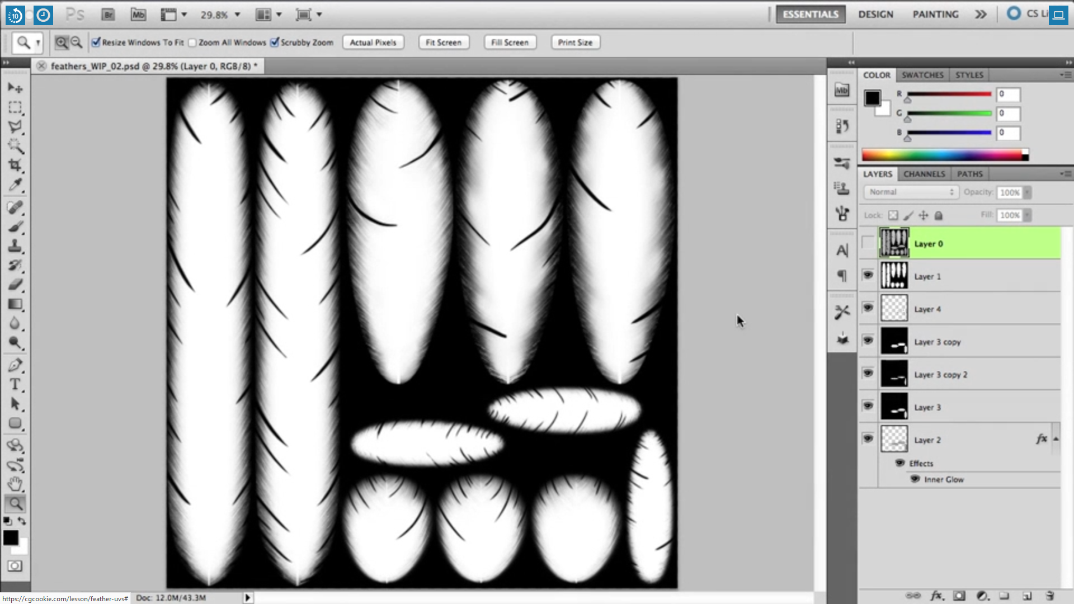Select the Crop tool
The width and height of the screenshot is (1074, 604).
[x=15, y=165]
